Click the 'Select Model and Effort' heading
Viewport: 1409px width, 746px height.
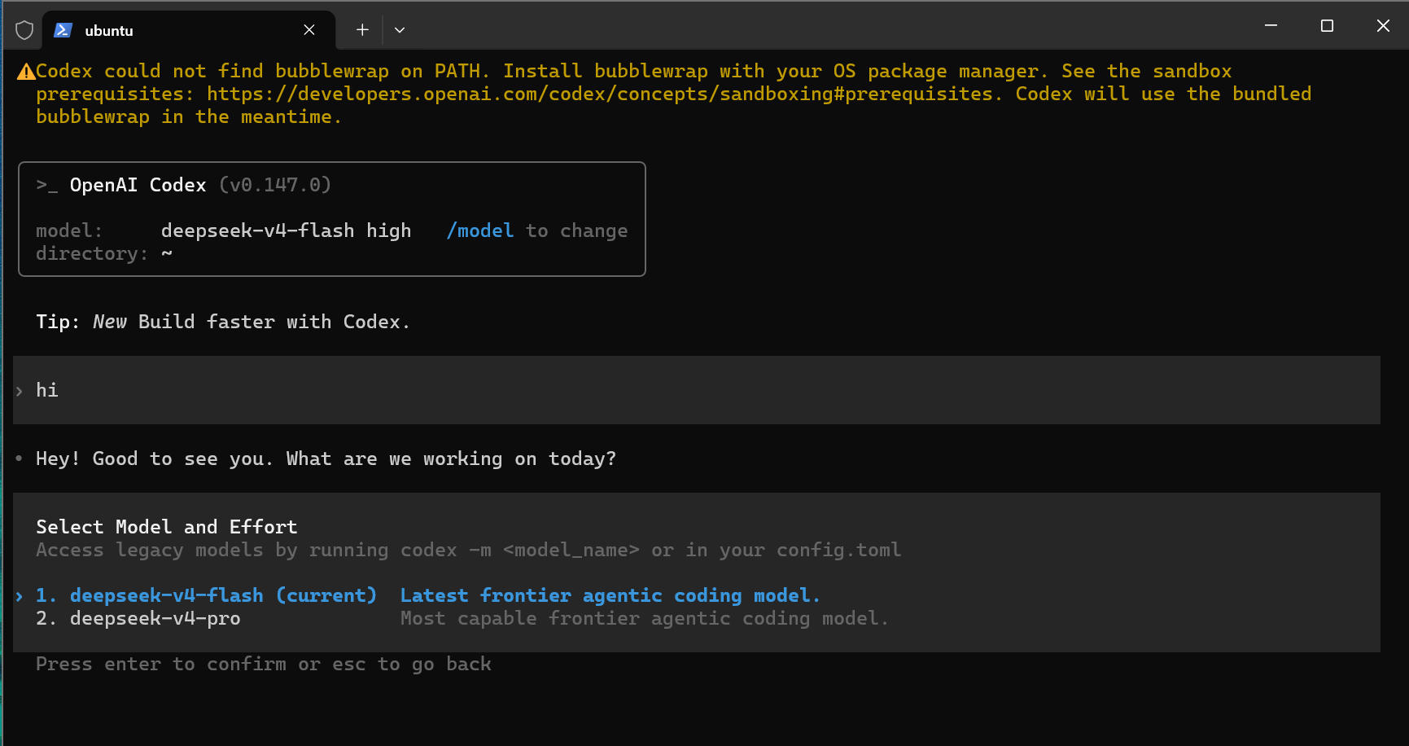167,527
